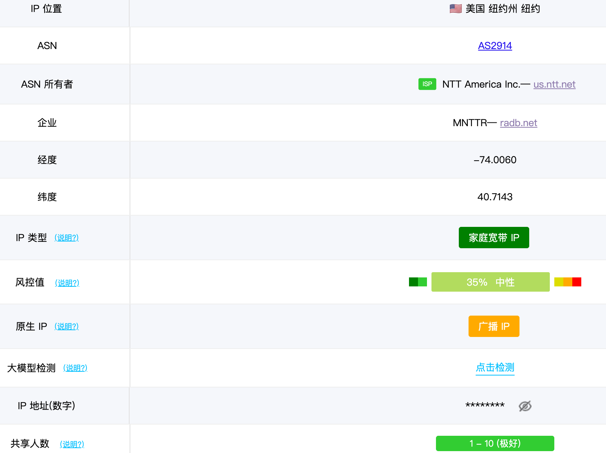
Task: Click red high-risk swatch right of score
Action: (576, 282)
